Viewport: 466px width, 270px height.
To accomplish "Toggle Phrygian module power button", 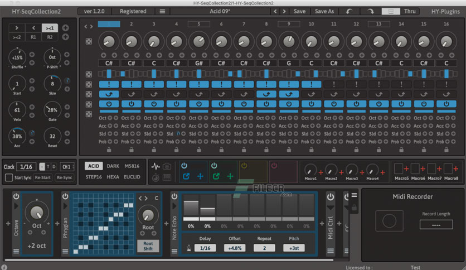I will (65, 196).
